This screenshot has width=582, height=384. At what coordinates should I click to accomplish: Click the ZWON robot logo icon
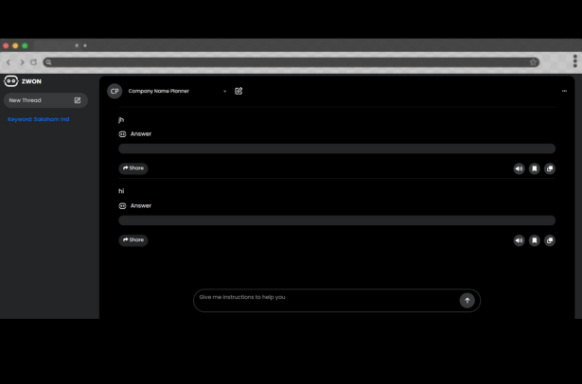pyautogui.click(x=11, y=81)
